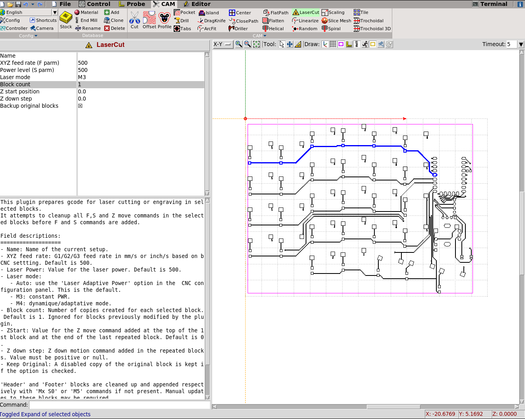This screenshot has height=419, width=525.
Task: Click the Spiral plugin
Action: click(331, 29)
